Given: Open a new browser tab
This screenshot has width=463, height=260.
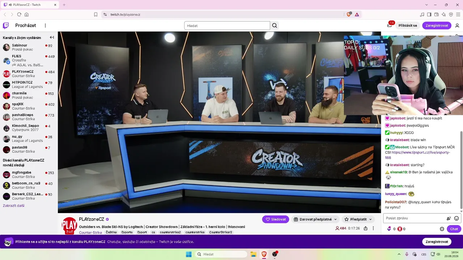Looking at the screenshot, I should (x=64, y=5).
